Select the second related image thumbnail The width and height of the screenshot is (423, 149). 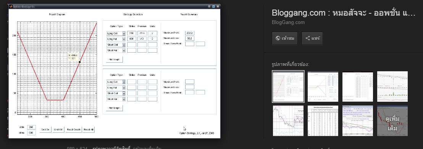323,87
